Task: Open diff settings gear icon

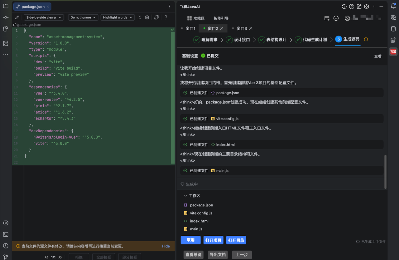Action: [x=147, y=17]
